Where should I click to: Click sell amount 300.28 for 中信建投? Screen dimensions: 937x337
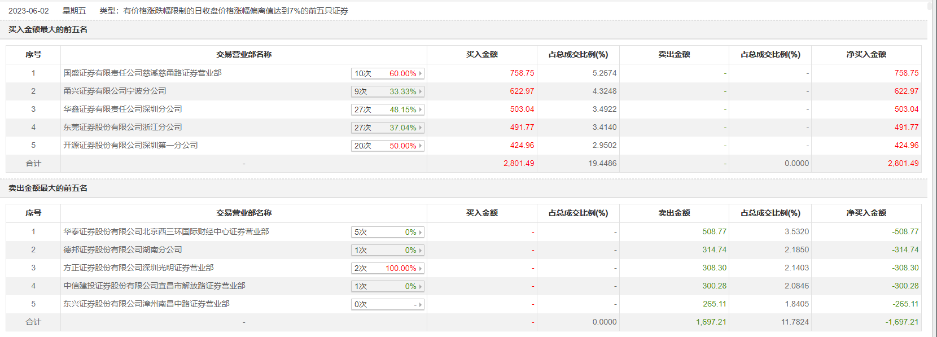(x=715, y=286)
